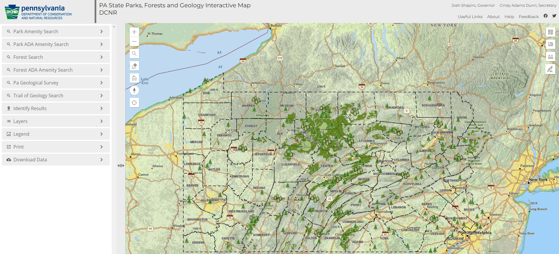Image resolution: width=559 pixels, height=254 pixels.
Task: Zoom out of the map
Action: click(134, 41)
